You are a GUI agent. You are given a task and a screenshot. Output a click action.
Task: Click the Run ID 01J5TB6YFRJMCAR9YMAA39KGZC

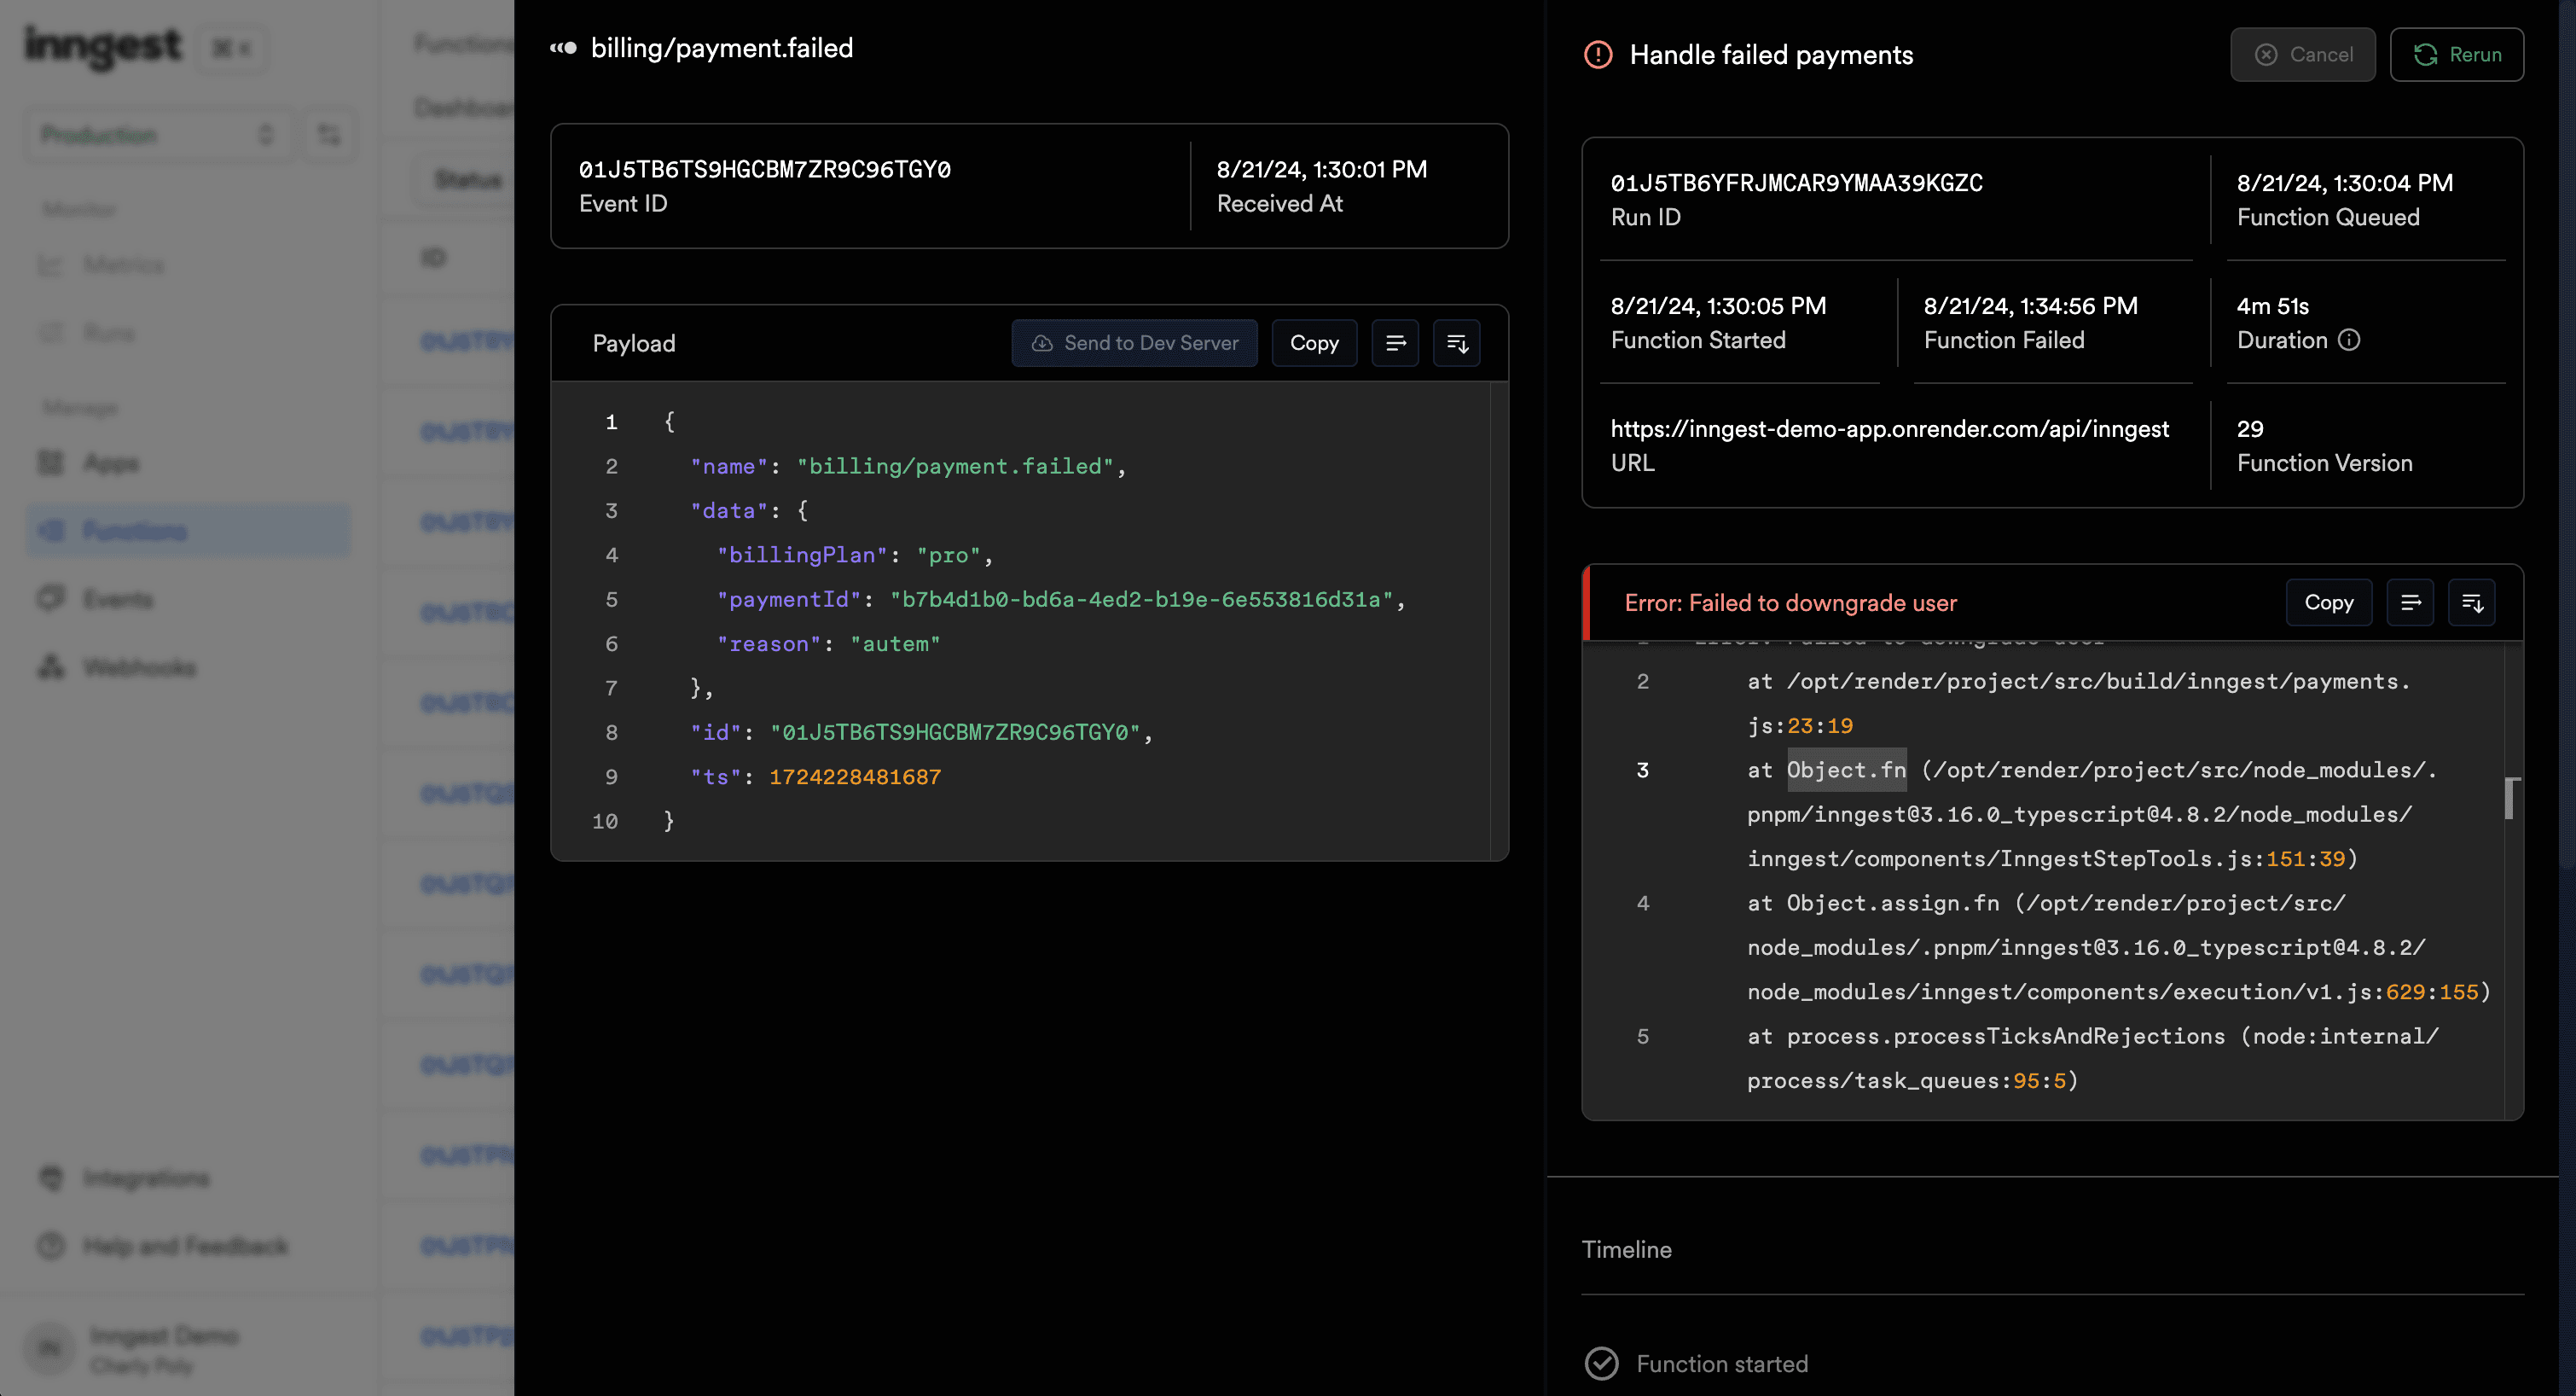(x=1796, y=183)
